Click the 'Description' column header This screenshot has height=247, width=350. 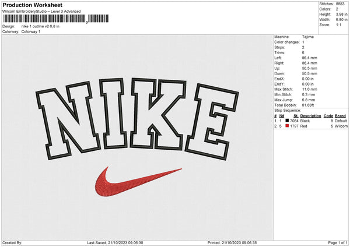310,116
